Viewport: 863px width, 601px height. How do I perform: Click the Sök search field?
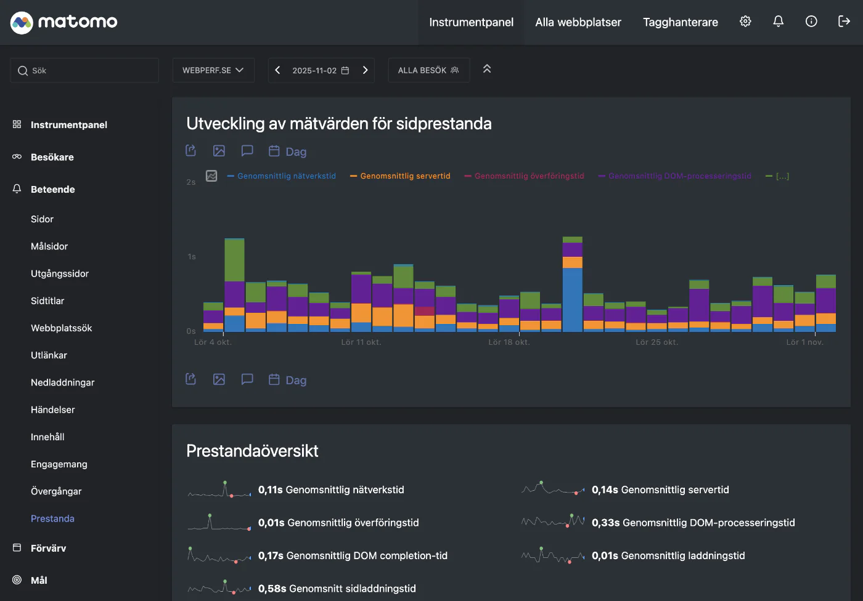[x=84, y=71]
